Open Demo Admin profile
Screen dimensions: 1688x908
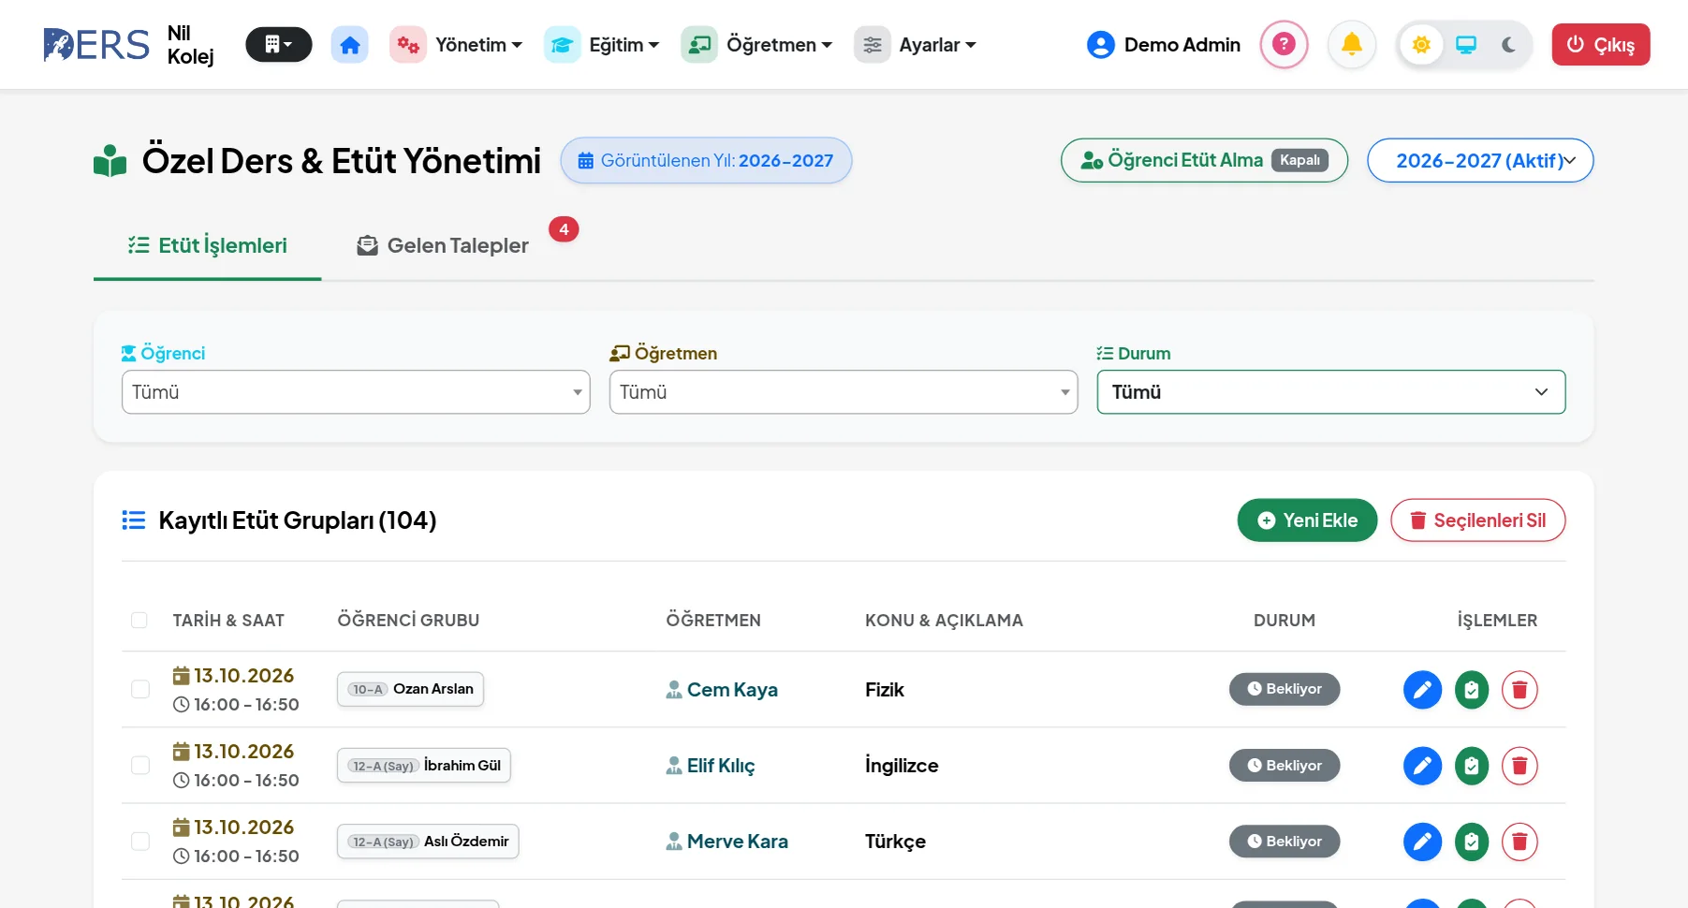click(1164, 45)
